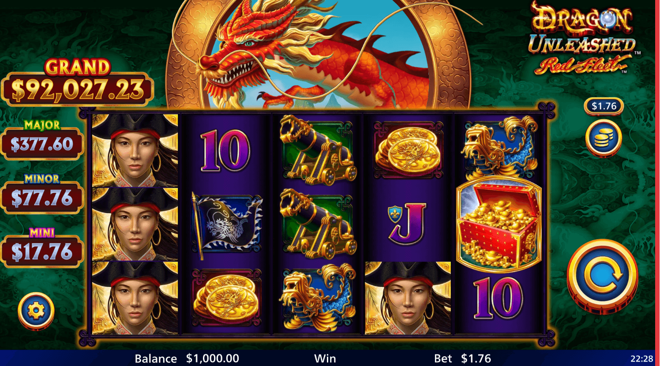
Task: Click the red treasure chest symbol
Action: [x=499, y=224]
